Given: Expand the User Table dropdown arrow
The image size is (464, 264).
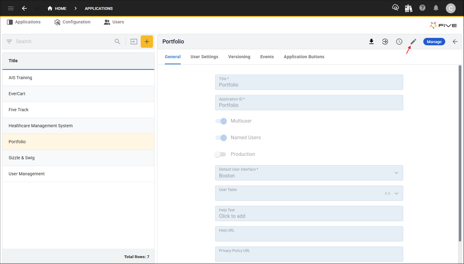Looking at the screenshot, I should 396,193.
